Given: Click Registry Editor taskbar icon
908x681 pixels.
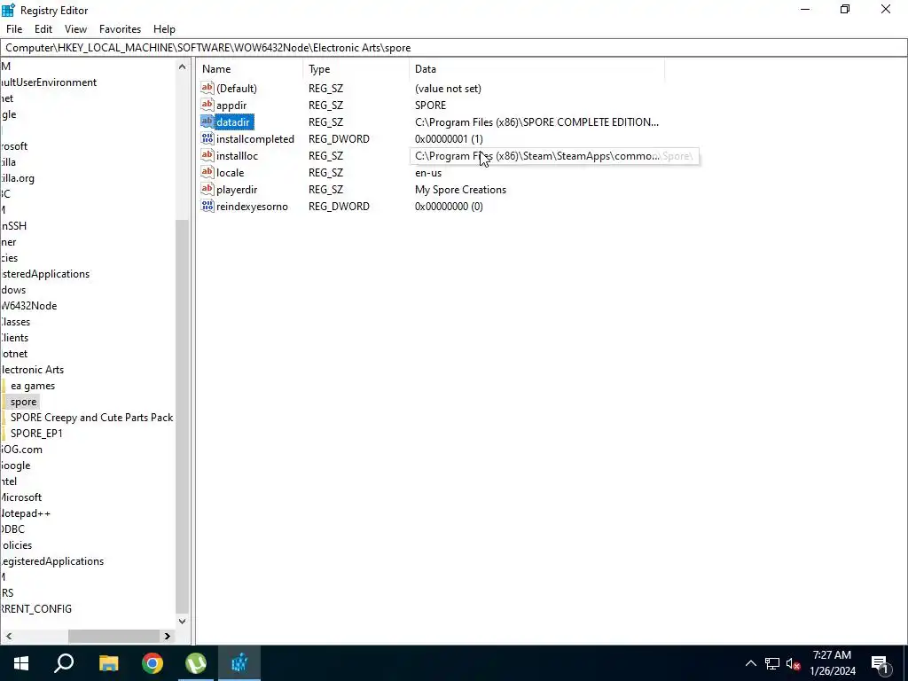Looking at the screenshot, I should 239,663.
